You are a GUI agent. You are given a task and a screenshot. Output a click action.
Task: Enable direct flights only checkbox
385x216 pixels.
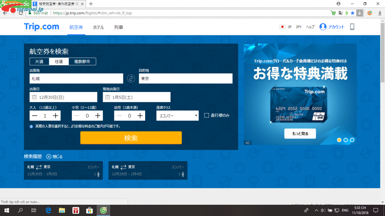point(206,115)
